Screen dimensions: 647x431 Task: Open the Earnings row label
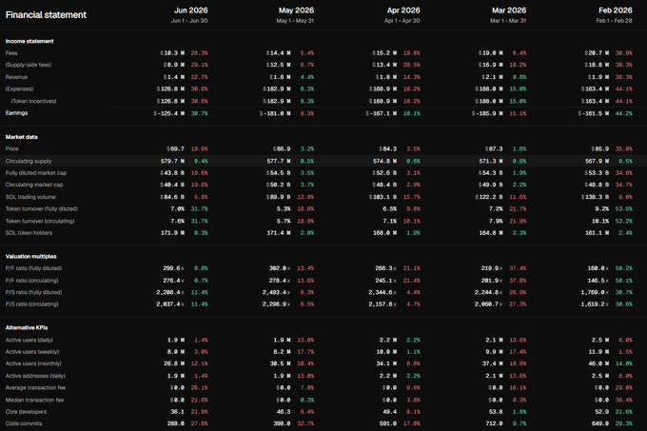[16, 113]
